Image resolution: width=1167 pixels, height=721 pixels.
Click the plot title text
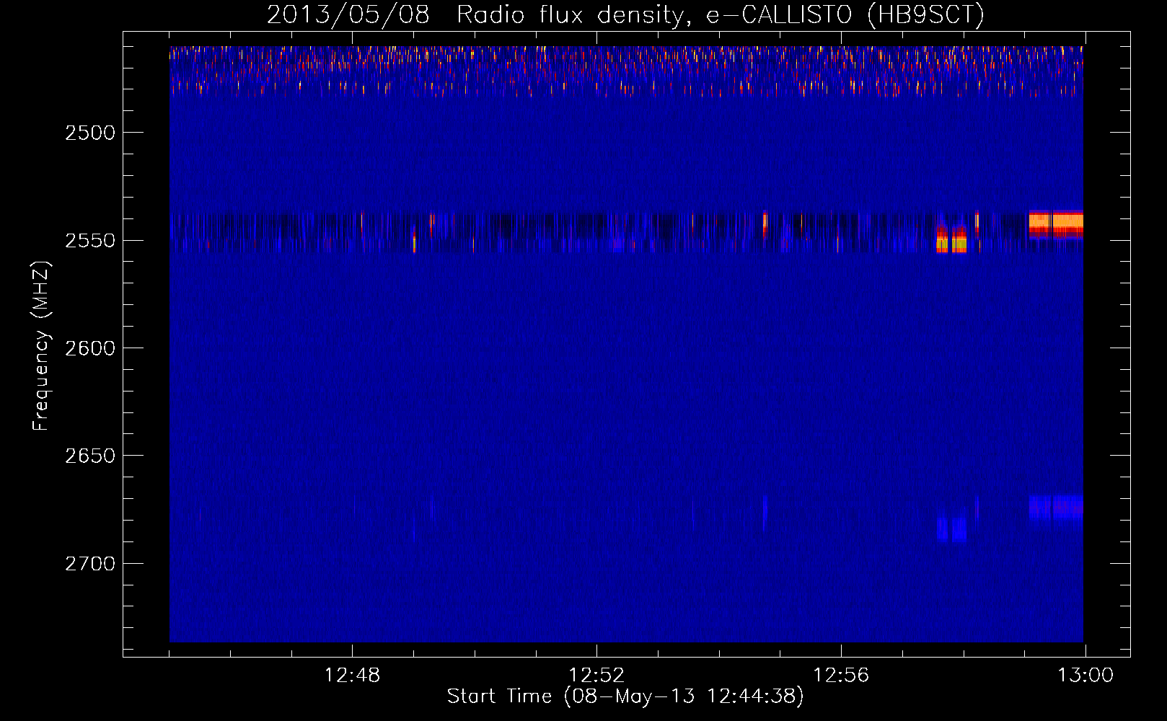point(625,14)
